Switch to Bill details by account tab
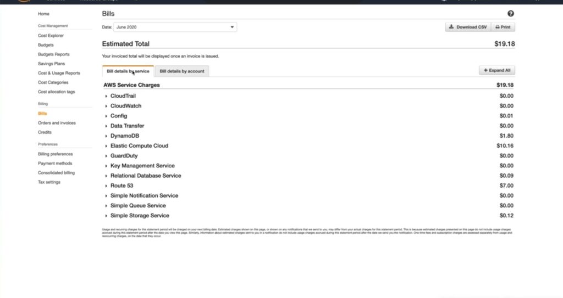 (x=181, y=71)
